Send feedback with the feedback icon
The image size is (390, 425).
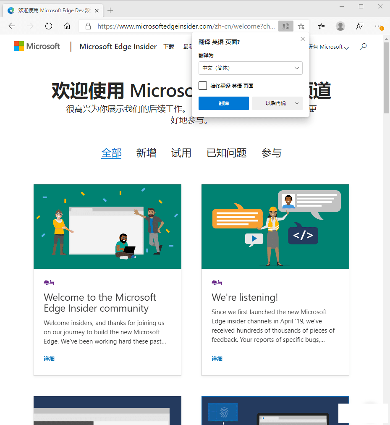(x=360, y=26)
